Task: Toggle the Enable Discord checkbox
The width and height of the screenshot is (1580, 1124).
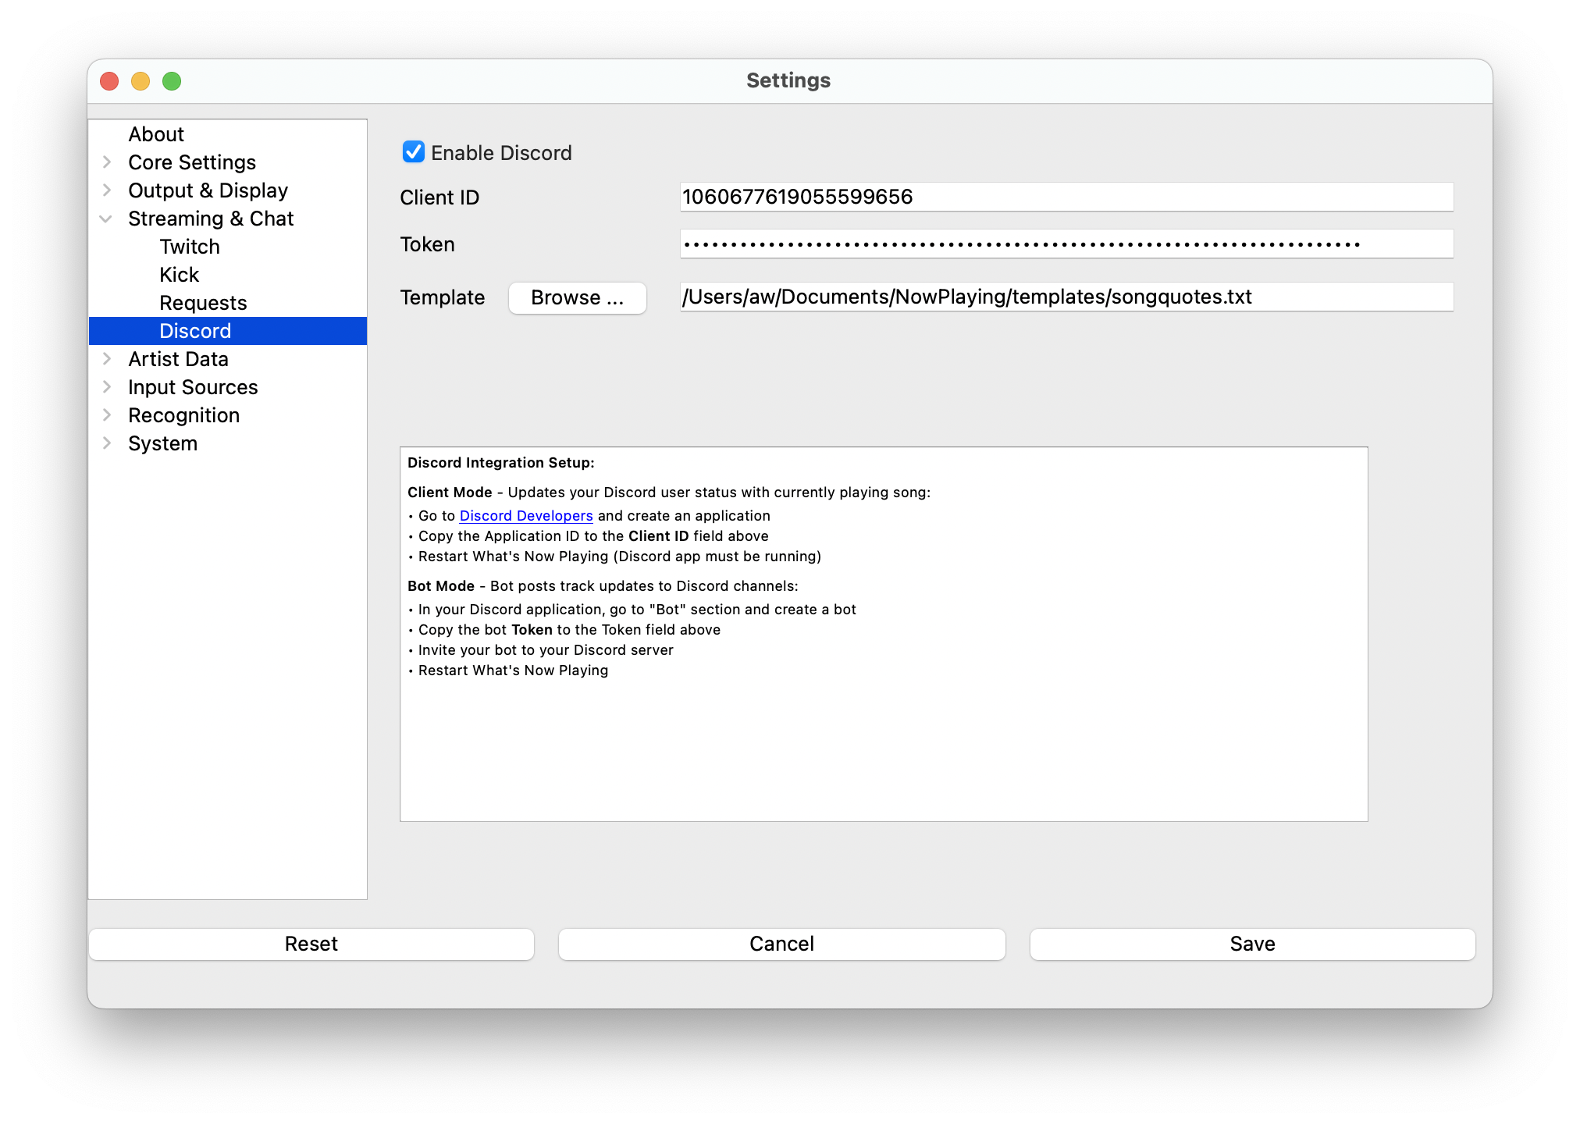Action: coord(414,152)
